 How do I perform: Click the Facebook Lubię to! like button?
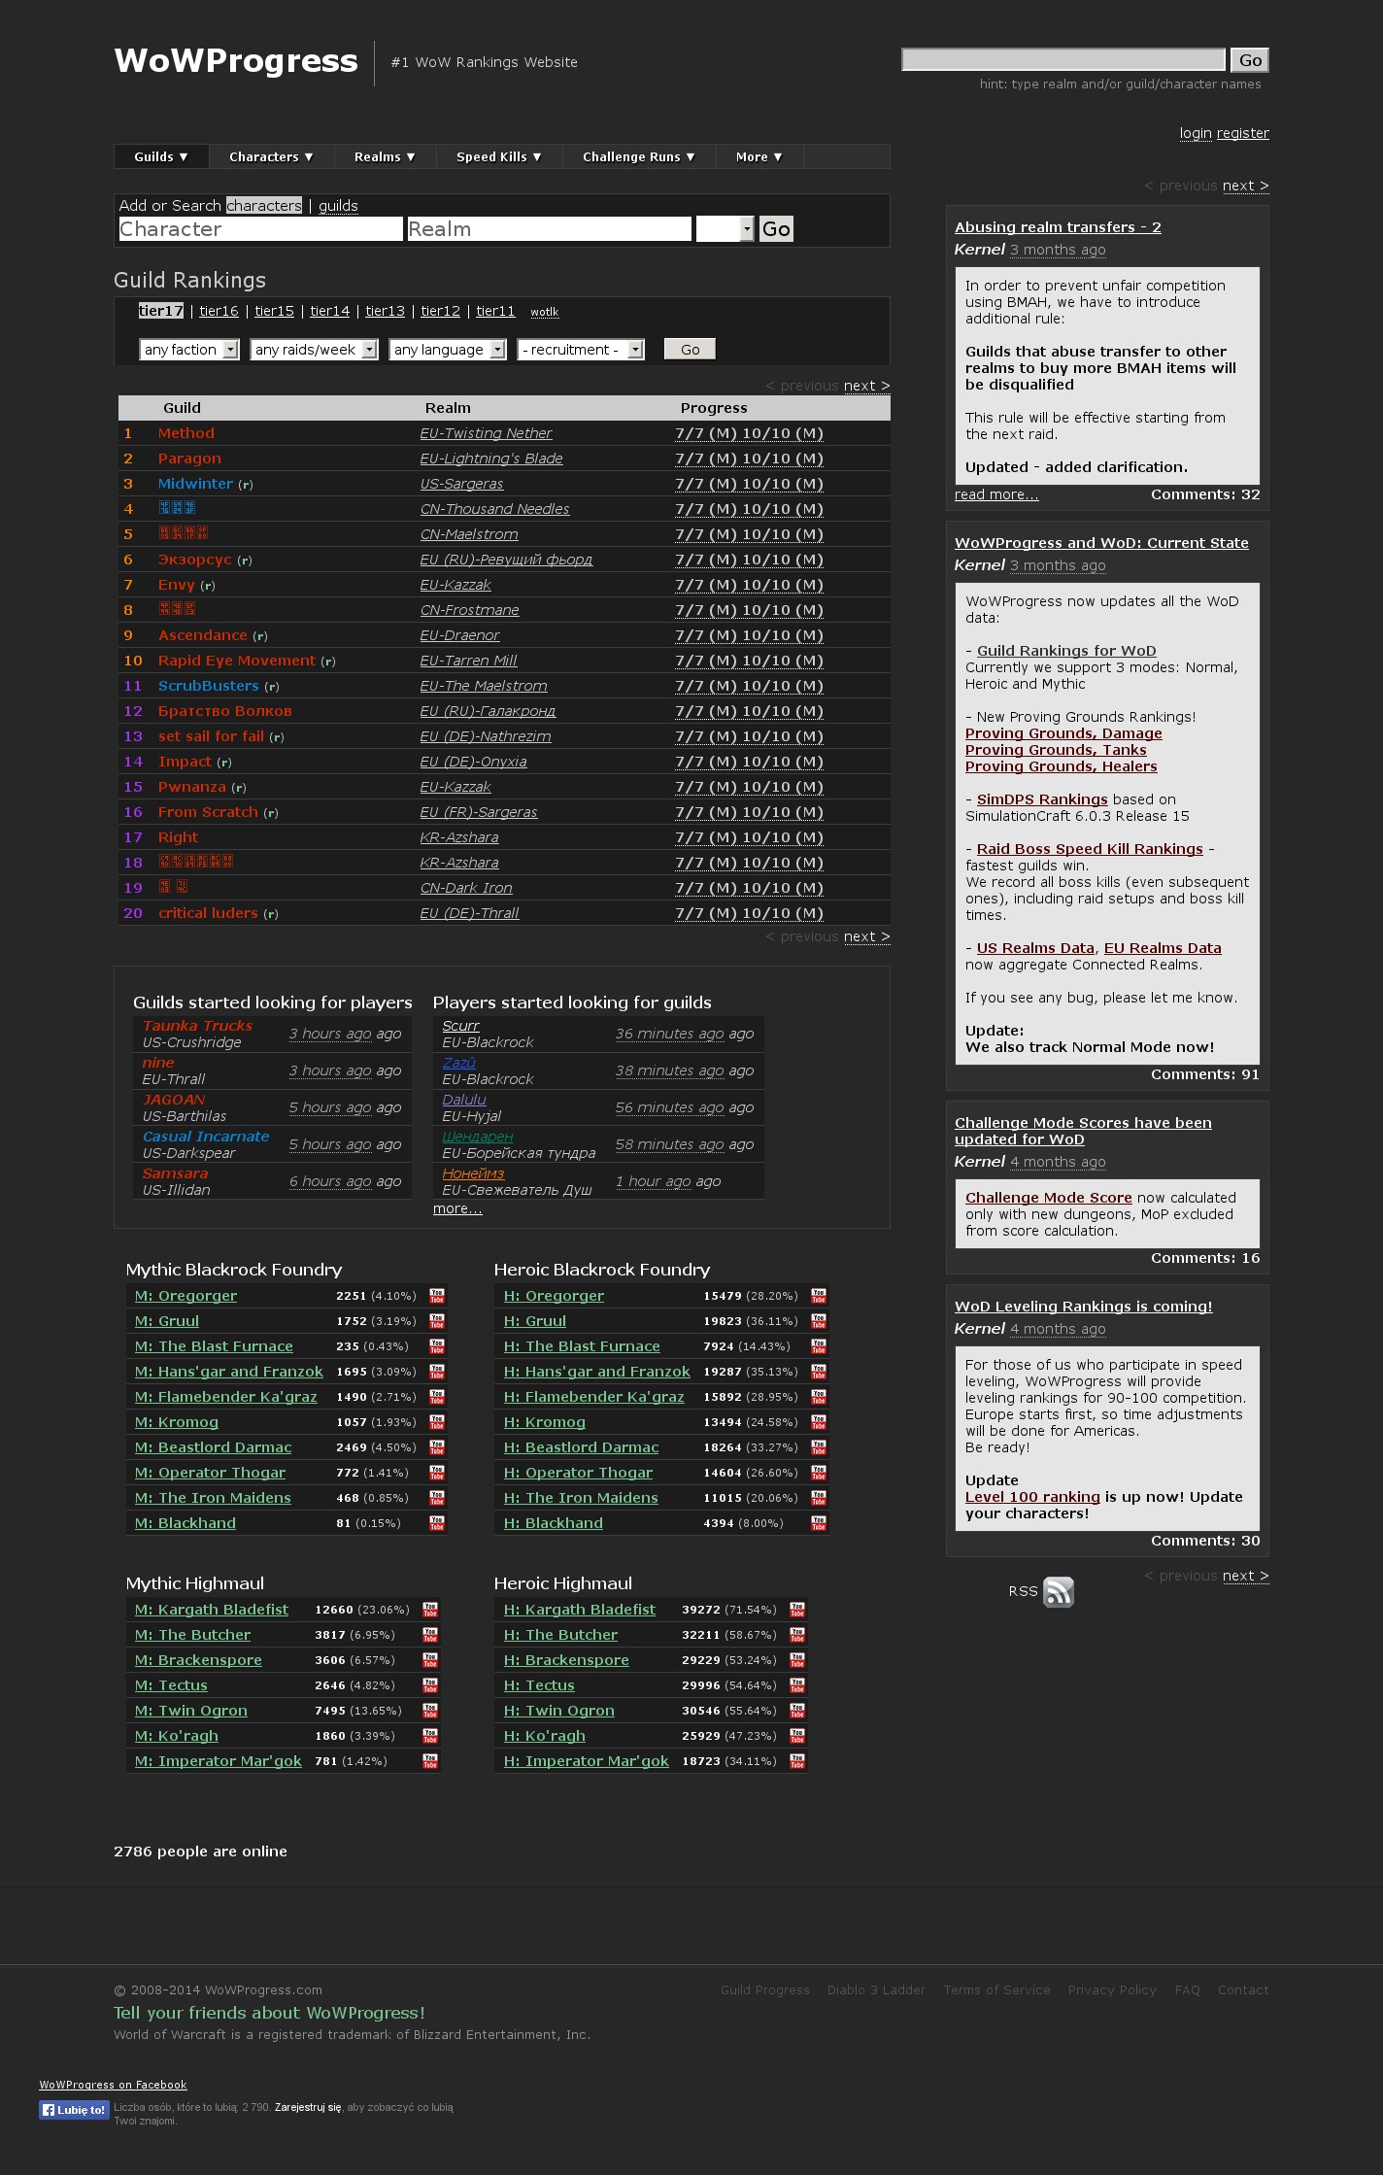[x=74, y=2110]
